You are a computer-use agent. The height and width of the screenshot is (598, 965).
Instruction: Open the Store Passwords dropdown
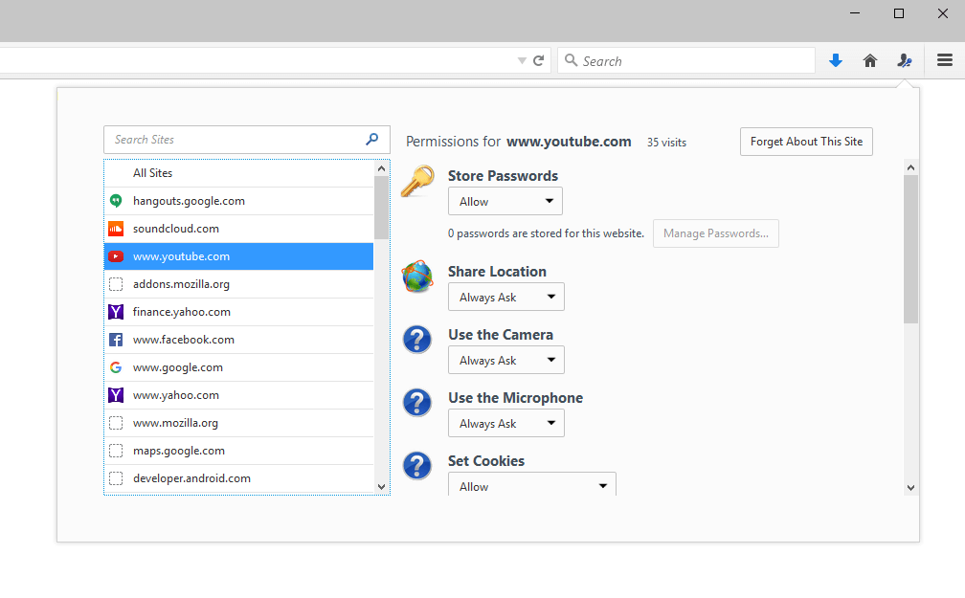point(505,201)
